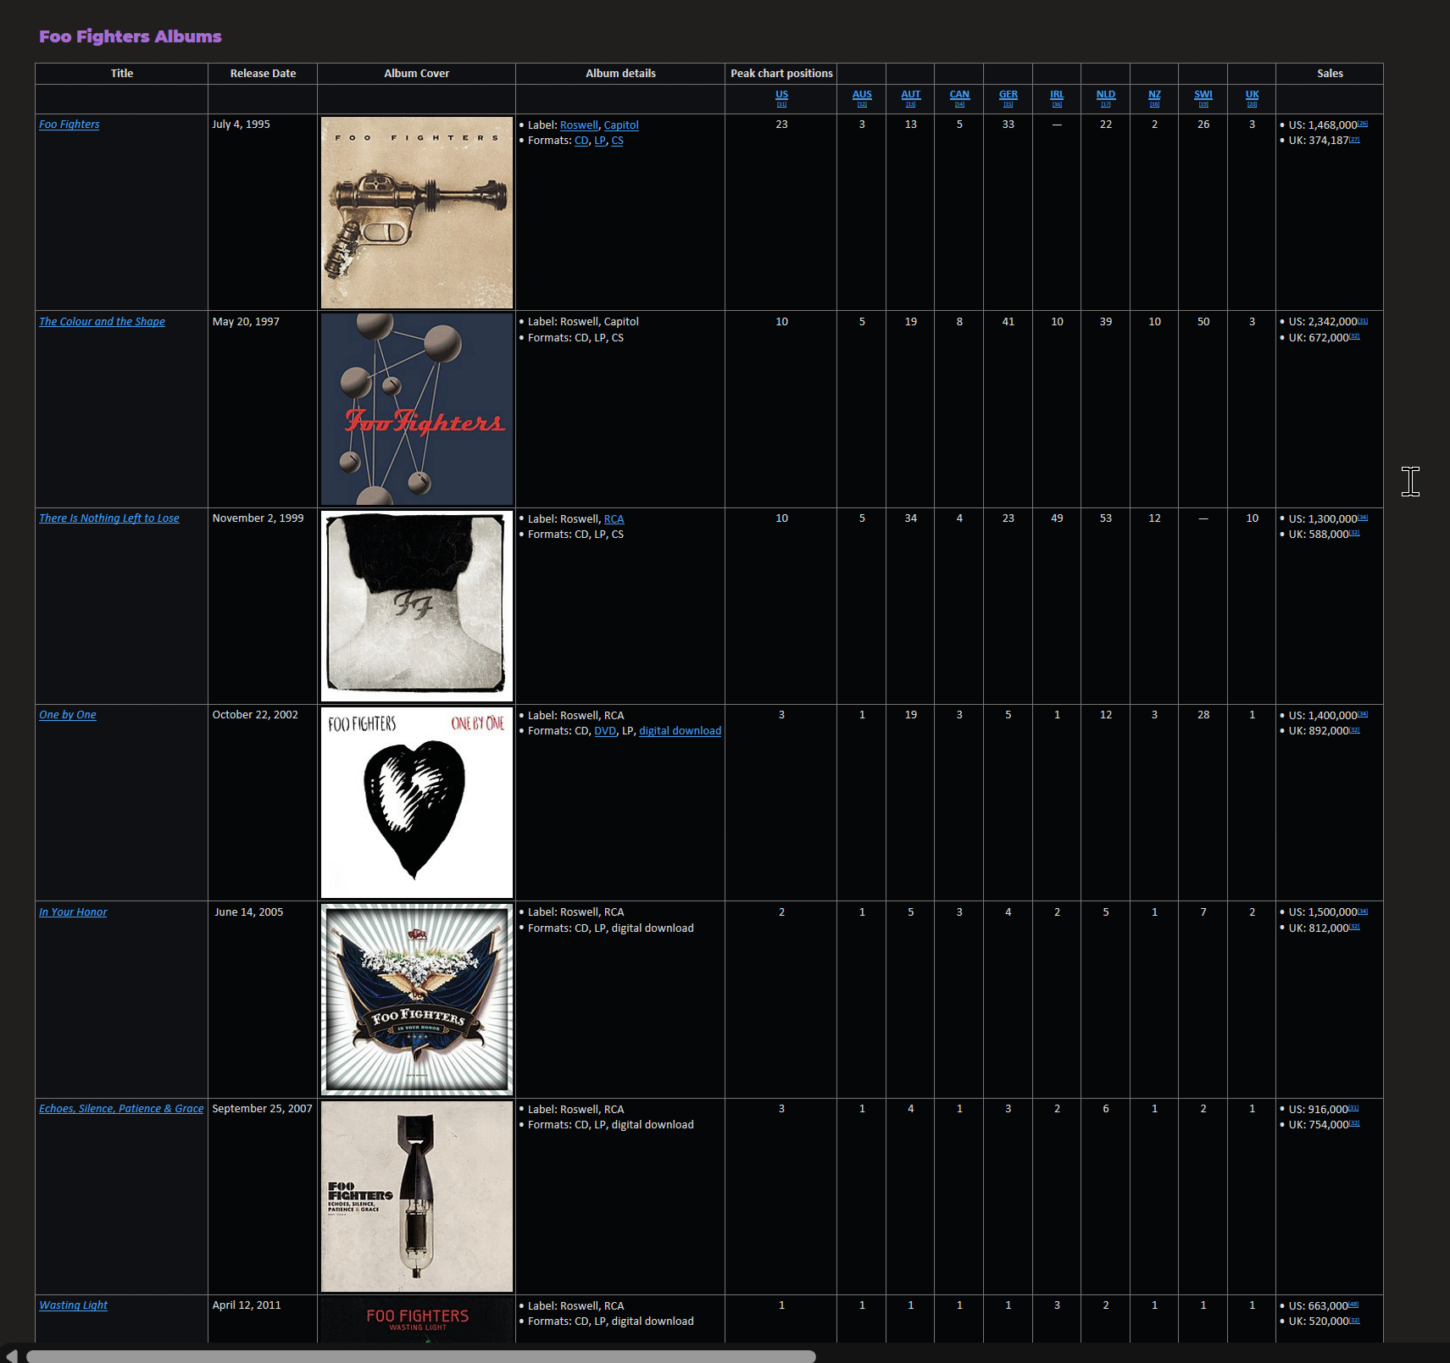The width and height of the screenshot is (1450, 1363).
Task: Click Echoes, Silence, Patience & Grace bomb cover
Action: tap(417, 1196)
